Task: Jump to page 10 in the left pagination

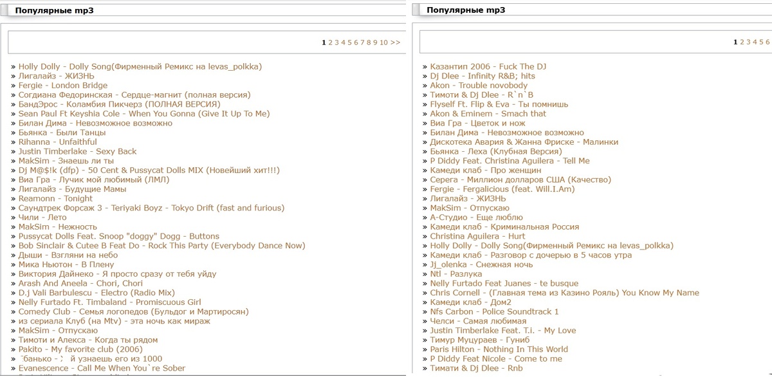Action: point(383,42)
